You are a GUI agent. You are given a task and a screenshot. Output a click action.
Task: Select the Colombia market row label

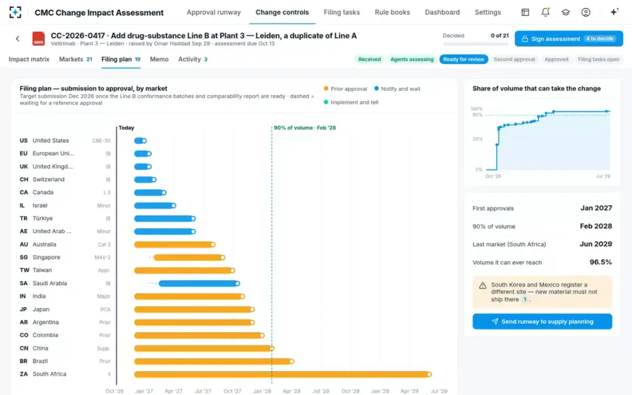pyautogui.click(x=45, y=335)
